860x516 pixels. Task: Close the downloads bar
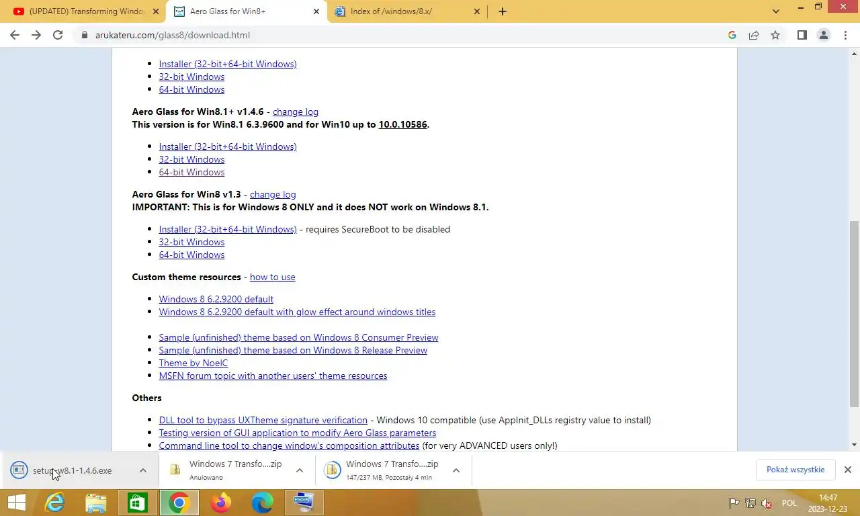[x=848, y=470]
